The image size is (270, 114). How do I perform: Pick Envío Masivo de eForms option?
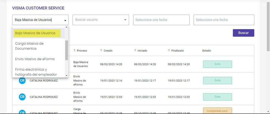coord(39,59)
